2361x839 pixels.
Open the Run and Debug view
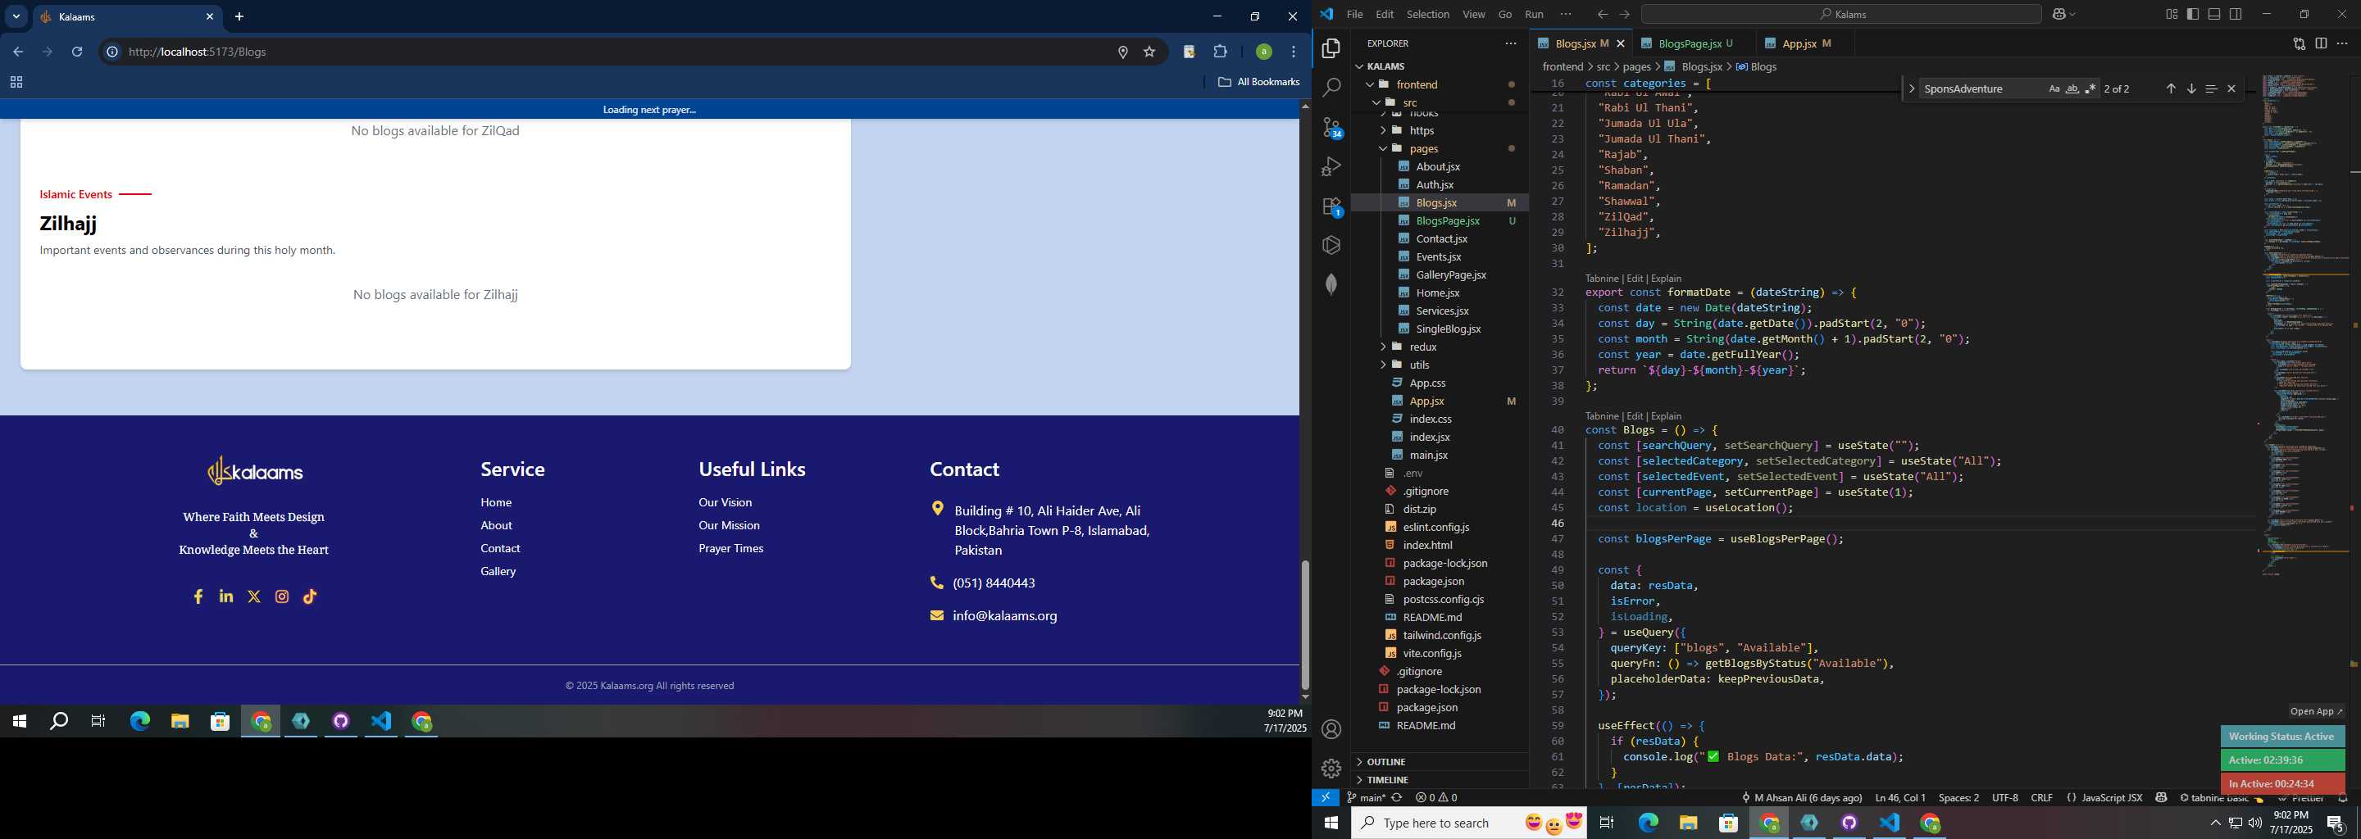1331,166
